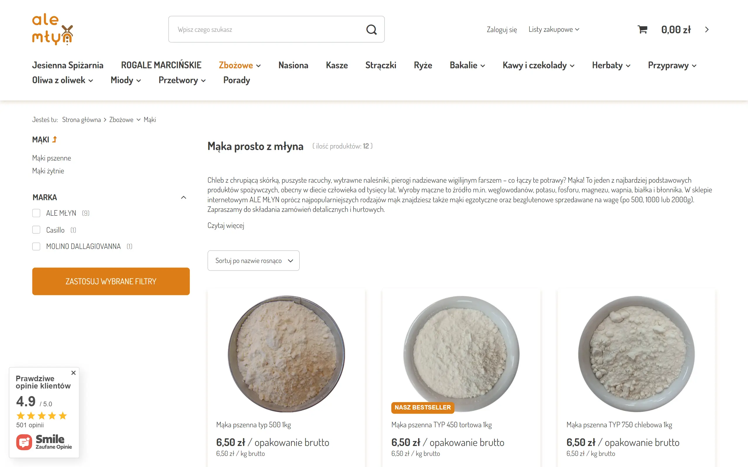Go to the Kasze category
Viewport: 748px width, 467px height.
click(x=337, y=65)
